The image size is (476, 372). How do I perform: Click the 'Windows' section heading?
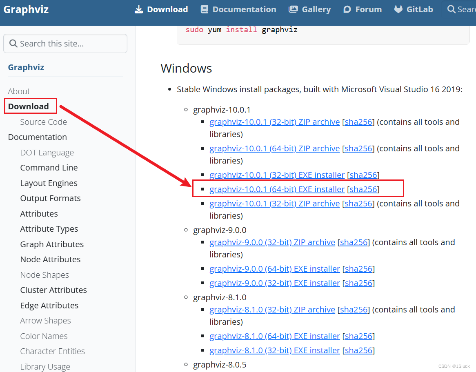[x=186, y=68]
